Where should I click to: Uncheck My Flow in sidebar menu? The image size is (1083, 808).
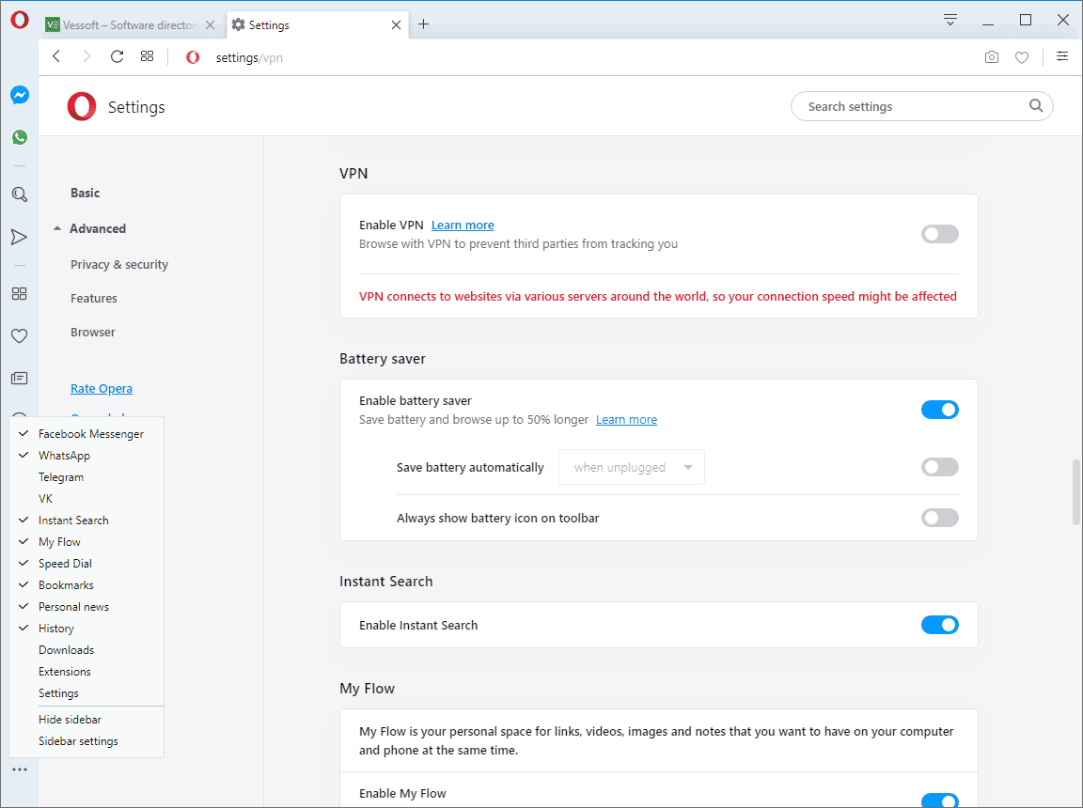click(86, 542)
